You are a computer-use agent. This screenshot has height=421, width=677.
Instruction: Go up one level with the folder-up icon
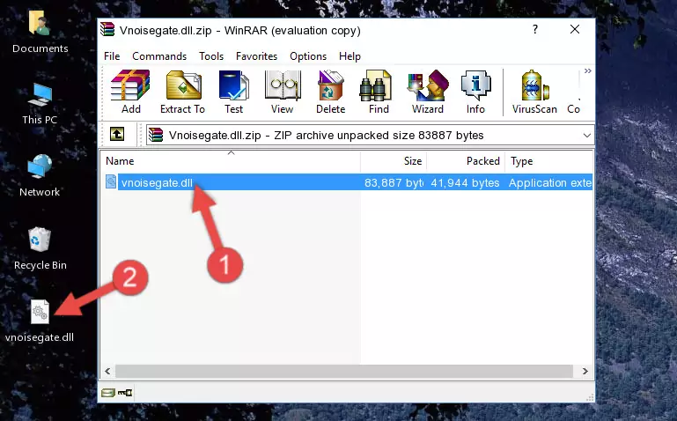pyautogui.click(x=117, y=134)
